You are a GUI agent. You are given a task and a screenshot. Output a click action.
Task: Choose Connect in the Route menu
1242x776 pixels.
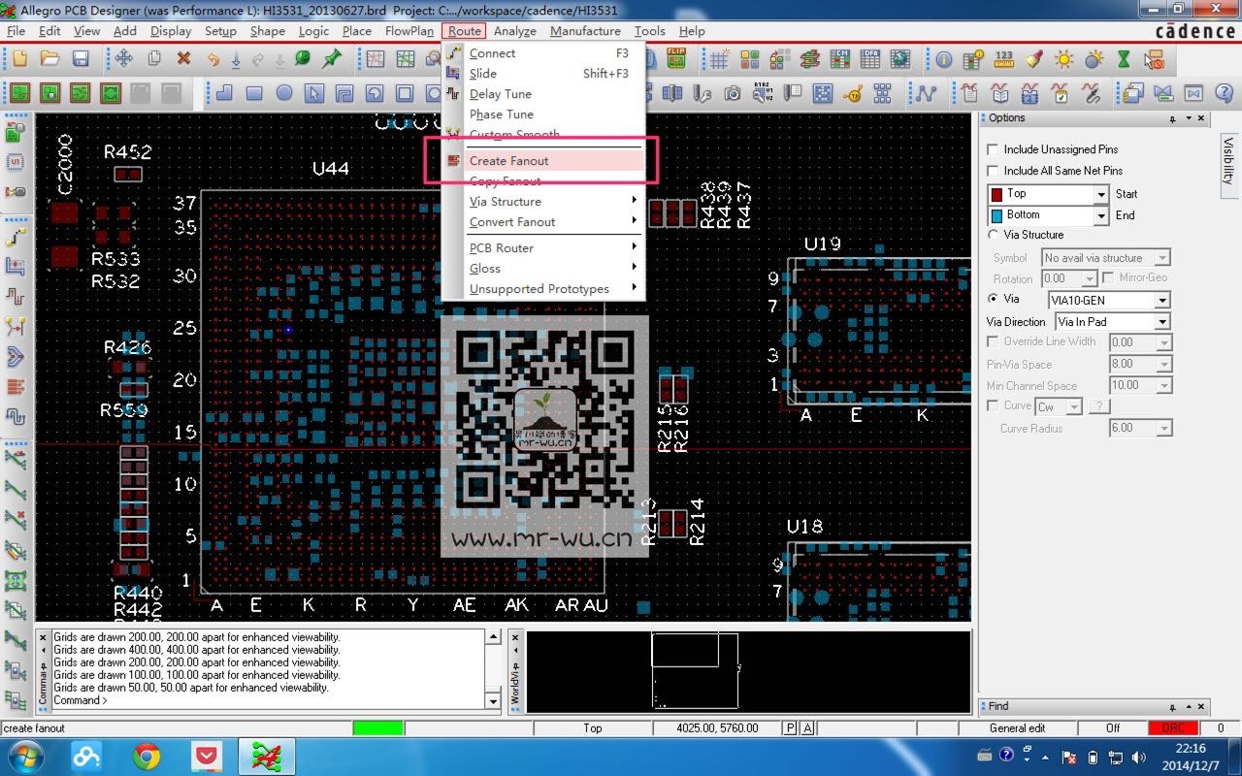543,53
